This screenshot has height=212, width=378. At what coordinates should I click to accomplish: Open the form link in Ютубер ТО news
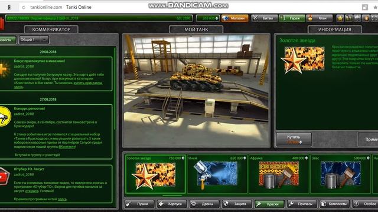(x=32, y=191)
